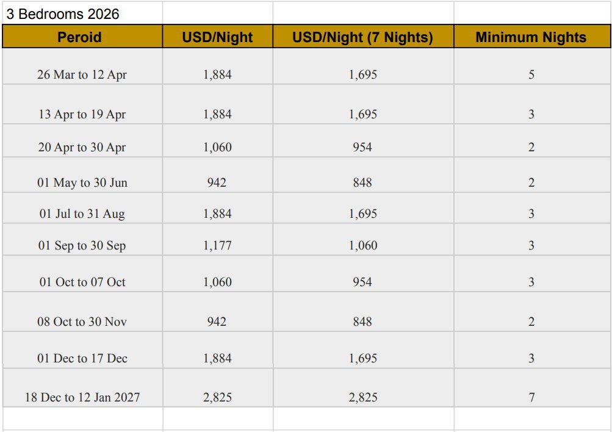Viewport: 612px width, 432px height.
Task: Click the "3 Bedrooms 2026" title cell
Action: click(63, 14)
